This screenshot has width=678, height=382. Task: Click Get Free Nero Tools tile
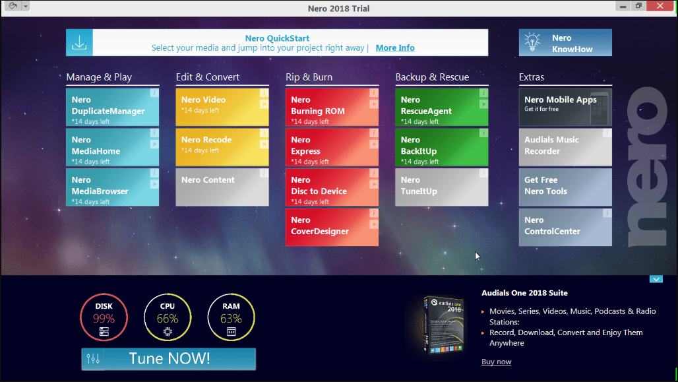[566, 187]
